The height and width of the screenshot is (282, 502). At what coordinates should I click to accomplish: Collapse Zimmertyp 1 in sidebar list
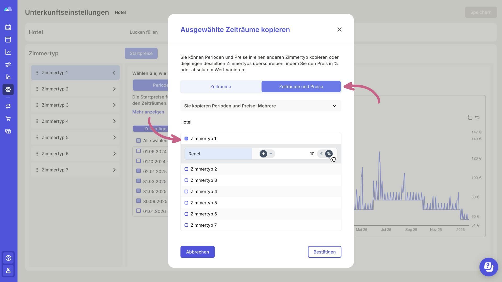(x=114, y=73)
